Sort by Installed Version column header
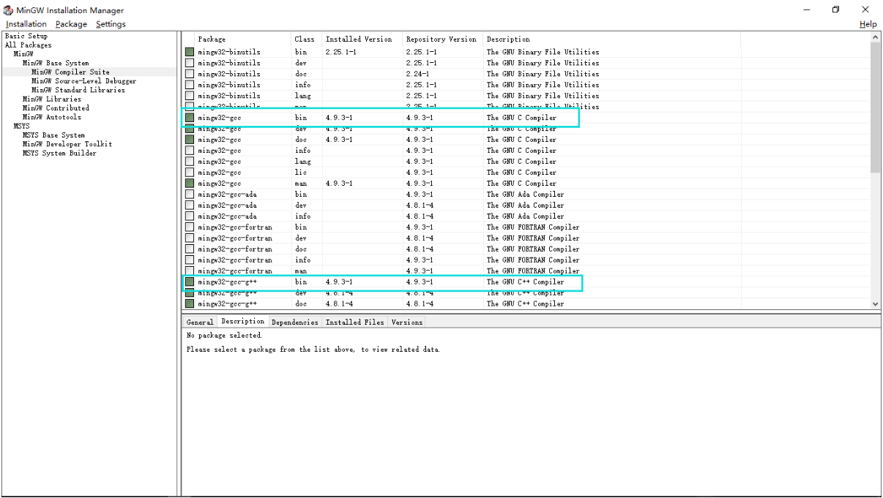The image size is (883, 498). click(x=362, y=39)
